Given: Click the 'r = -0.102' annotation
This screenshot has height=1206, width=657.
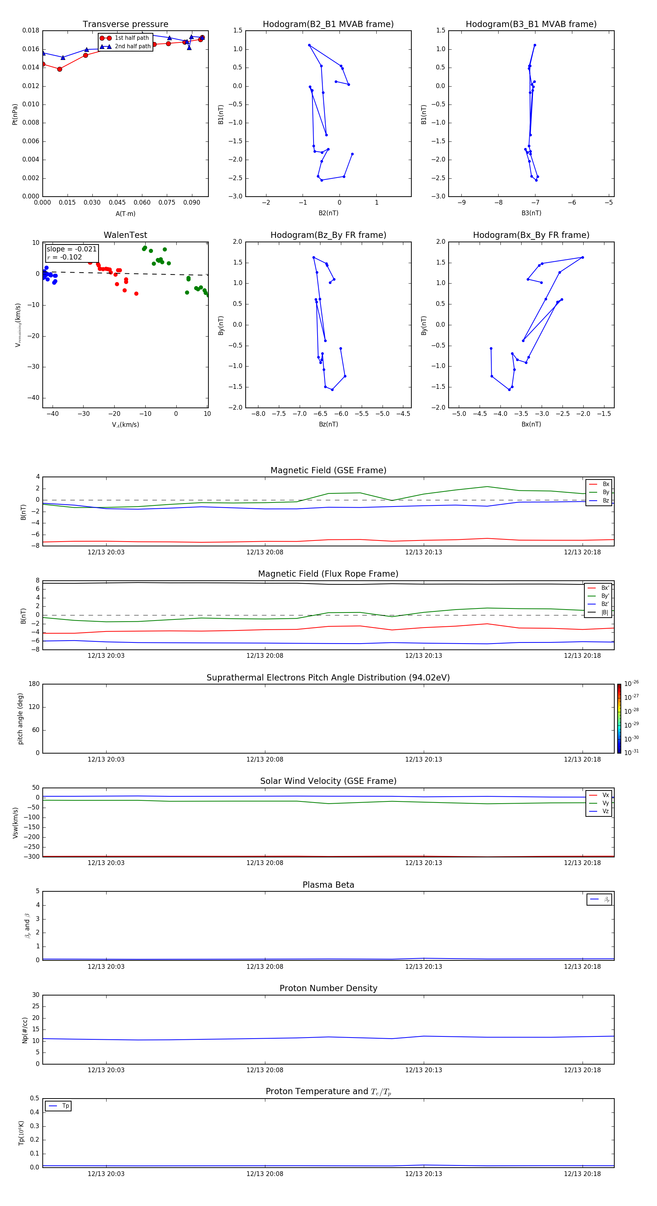Looking at the screenshot, I should 65,257.
